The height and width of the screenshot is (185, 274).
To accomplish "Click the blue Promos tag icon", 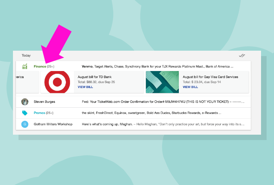I will [x=25, y=113].
